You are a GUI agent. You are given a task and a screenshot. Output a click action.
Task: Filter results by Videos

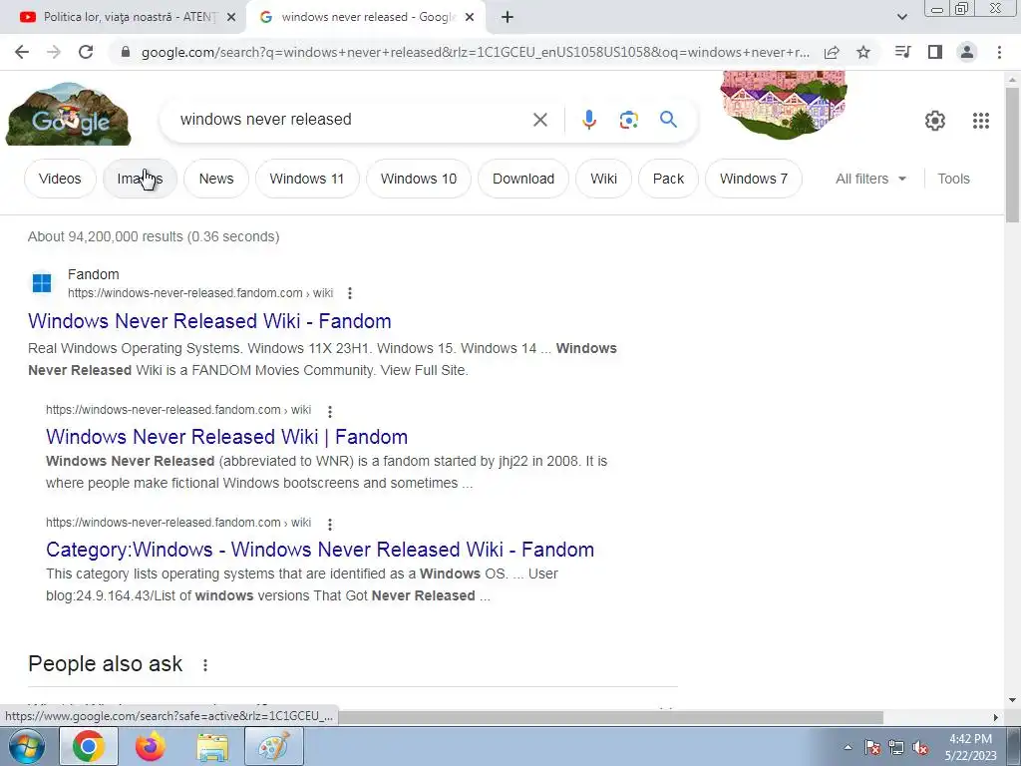tap(60, 179)
